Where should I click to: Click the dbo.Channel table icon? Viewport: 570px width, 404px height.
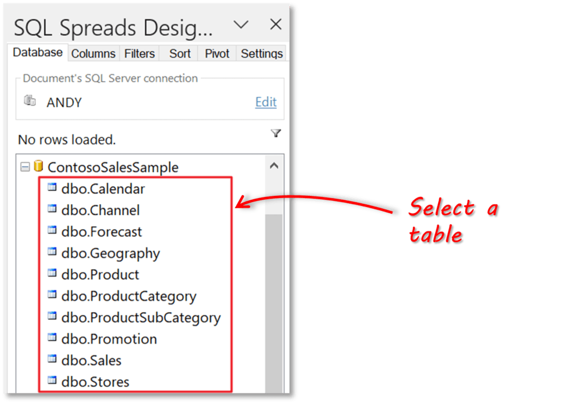(x=53, y=210)
